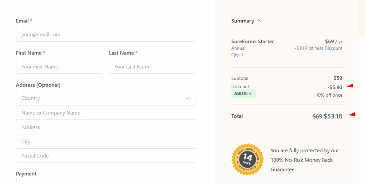Click the ABD10 coupon code tag
Image resolution: width=365 pixels, height=184 pixels.
[241, 94]
